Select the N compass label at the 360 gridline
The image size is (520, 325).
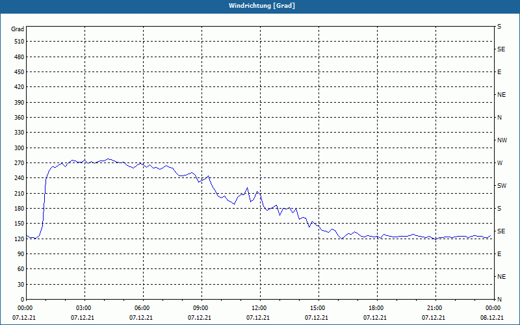point(499,118)
